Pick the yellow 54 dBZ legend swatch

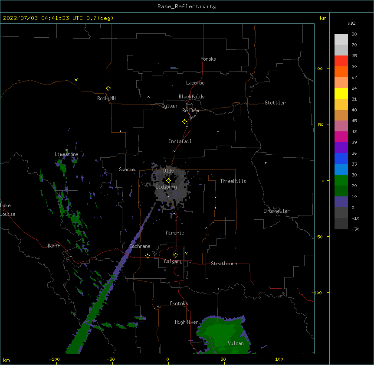coord(341,93)
